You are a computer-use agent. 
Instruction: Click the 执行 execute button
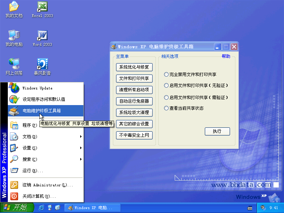point(217,131)
